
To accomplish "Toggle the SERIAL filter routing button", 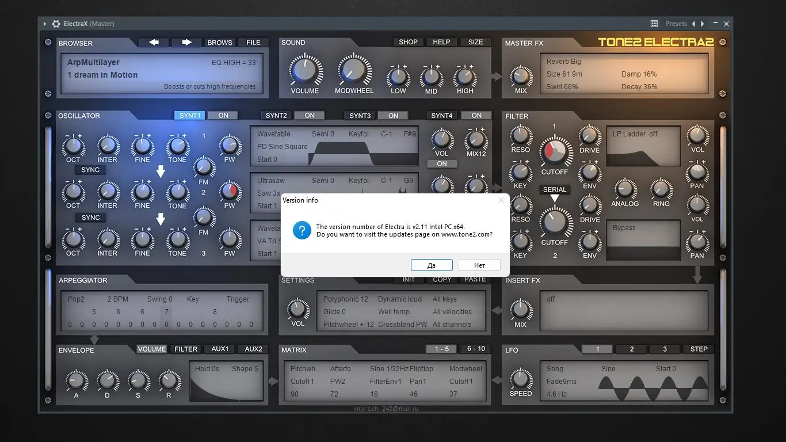I will pos(555,189).
